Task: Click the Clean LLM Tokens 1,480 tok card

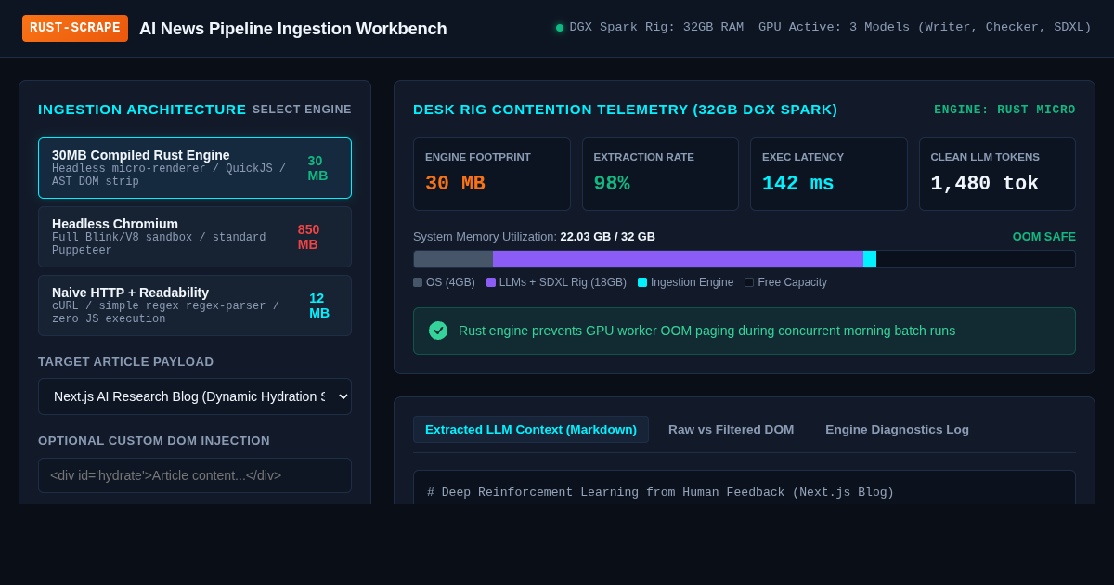Action: 998,174
